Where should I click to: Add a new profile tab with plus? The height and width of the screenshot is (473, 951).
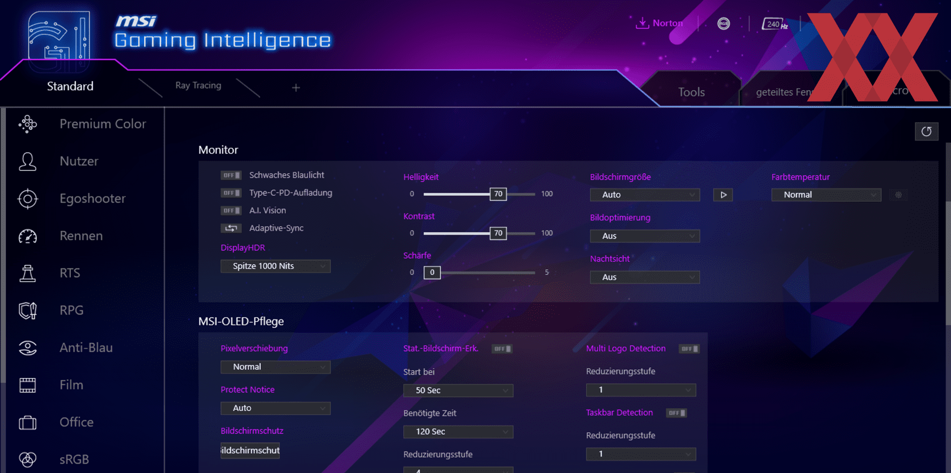[x=296, y=88]
